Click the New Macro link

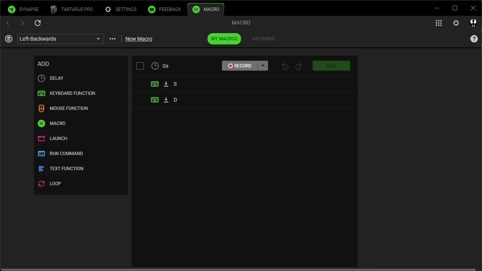pyautogui.click(x=139, y=39)
